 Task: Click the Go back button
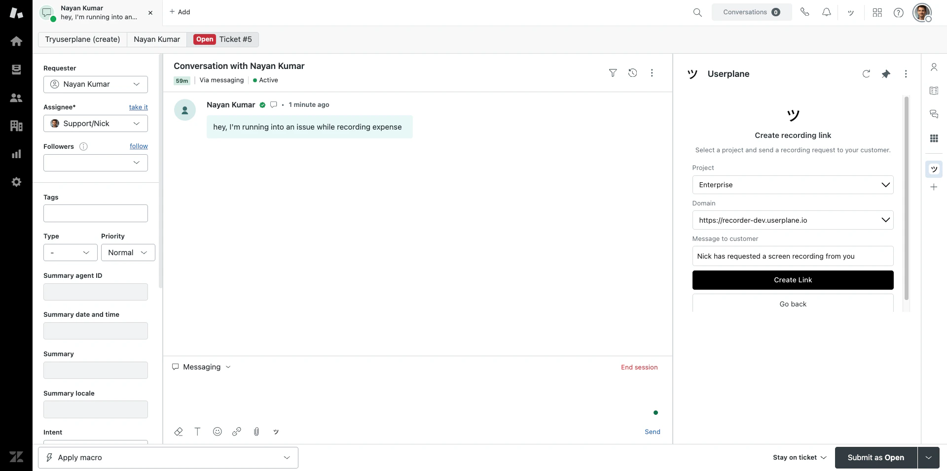(x=793, y=303)
